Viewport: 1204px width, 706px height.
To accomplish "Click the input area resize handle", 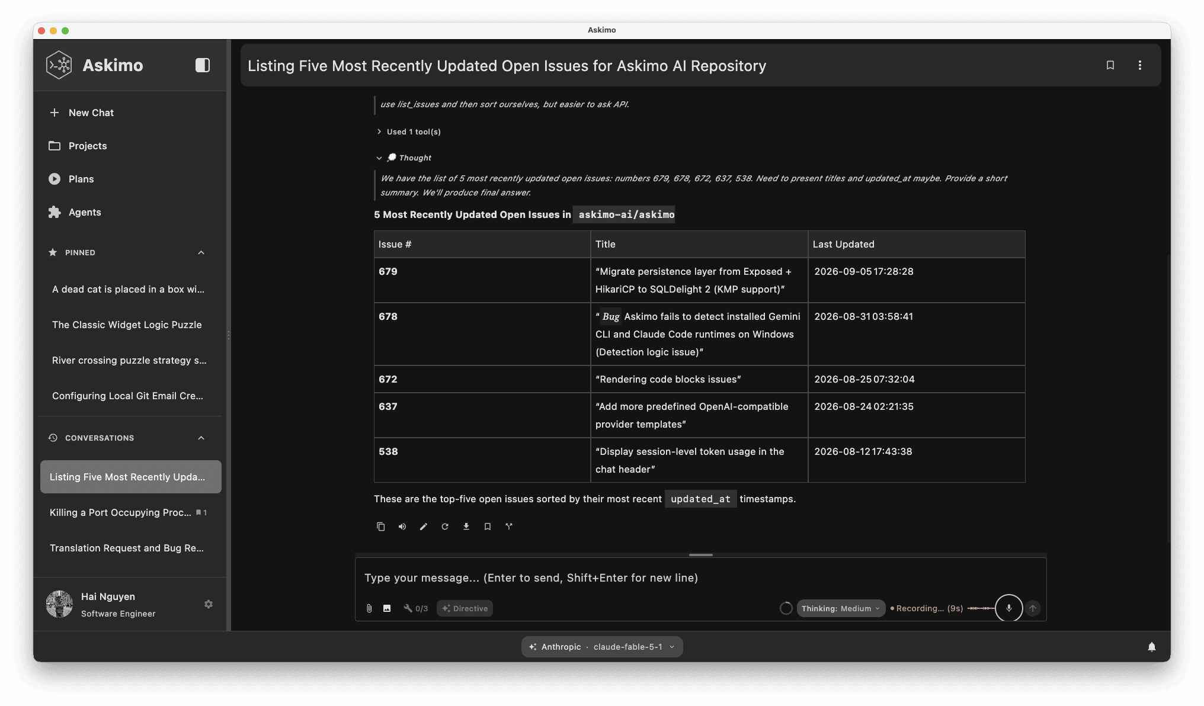I will [700, 555].
